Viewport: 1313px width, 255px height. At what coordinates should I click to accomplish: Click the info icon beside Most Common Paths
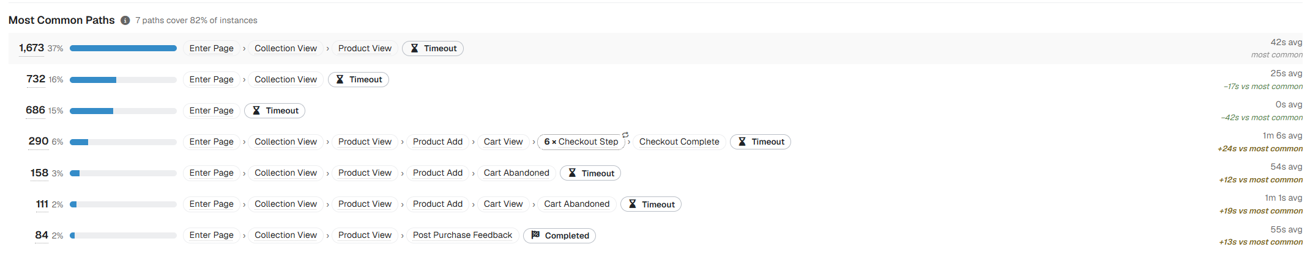point(125,21)
